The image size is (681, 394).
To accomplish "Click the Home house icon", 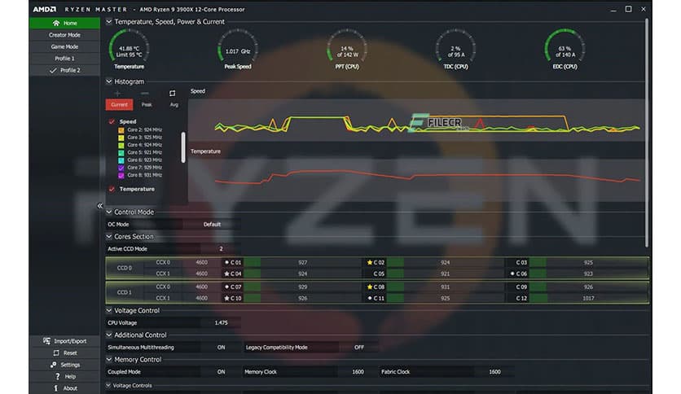I will (56, 23).
